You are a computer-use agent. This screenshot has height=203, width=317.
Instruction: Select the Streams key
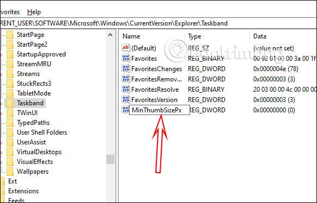(x=28, y=74)
